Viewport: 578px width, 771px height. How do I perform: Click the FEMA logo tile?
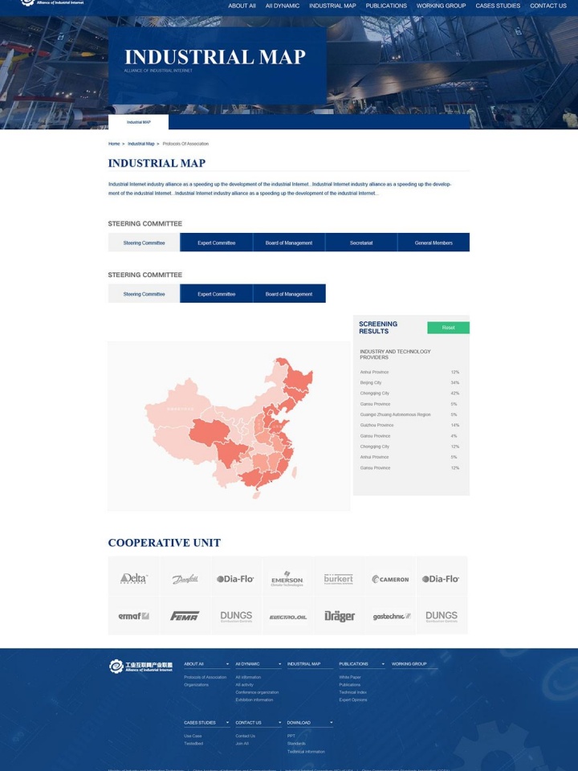pos(185,616)
